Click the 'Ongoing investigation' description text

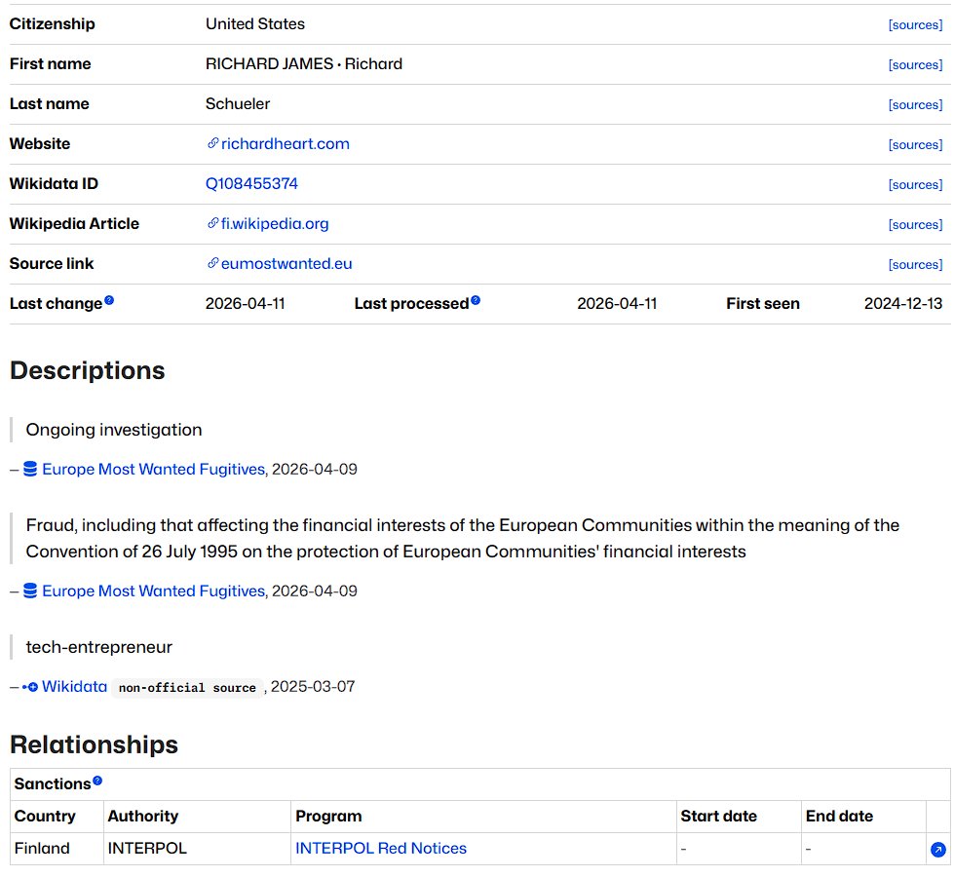114,430
